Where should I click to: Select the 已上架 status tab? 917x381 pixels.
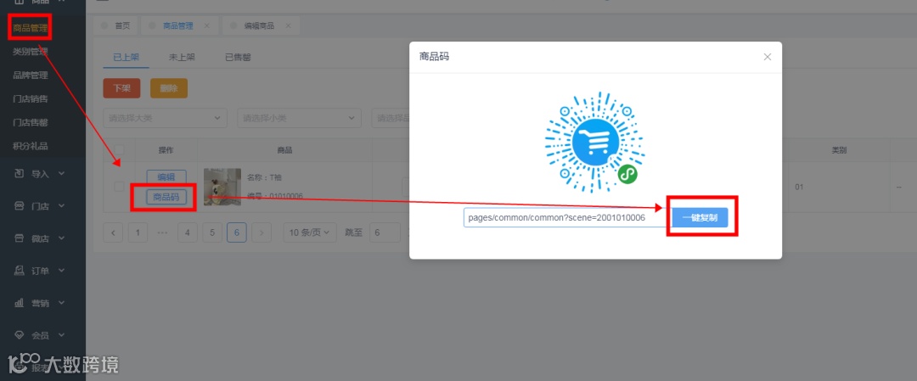(126, 57)
